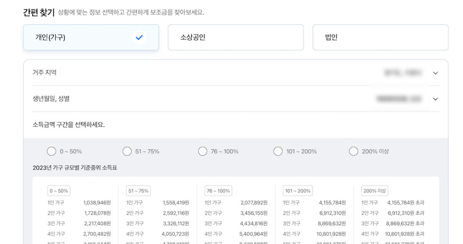Click the blurred 생년월일 selected value
Viewport: 463px width, 244px height.
pos(398,99)
